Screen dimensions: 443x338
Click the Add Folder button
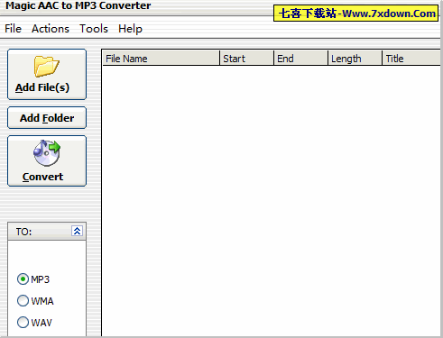tap(47, 118)
